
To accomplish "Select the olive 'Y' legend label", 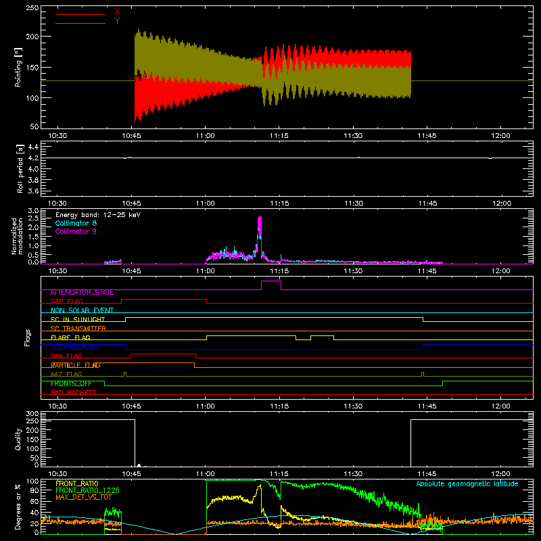I will click(117, 21).
